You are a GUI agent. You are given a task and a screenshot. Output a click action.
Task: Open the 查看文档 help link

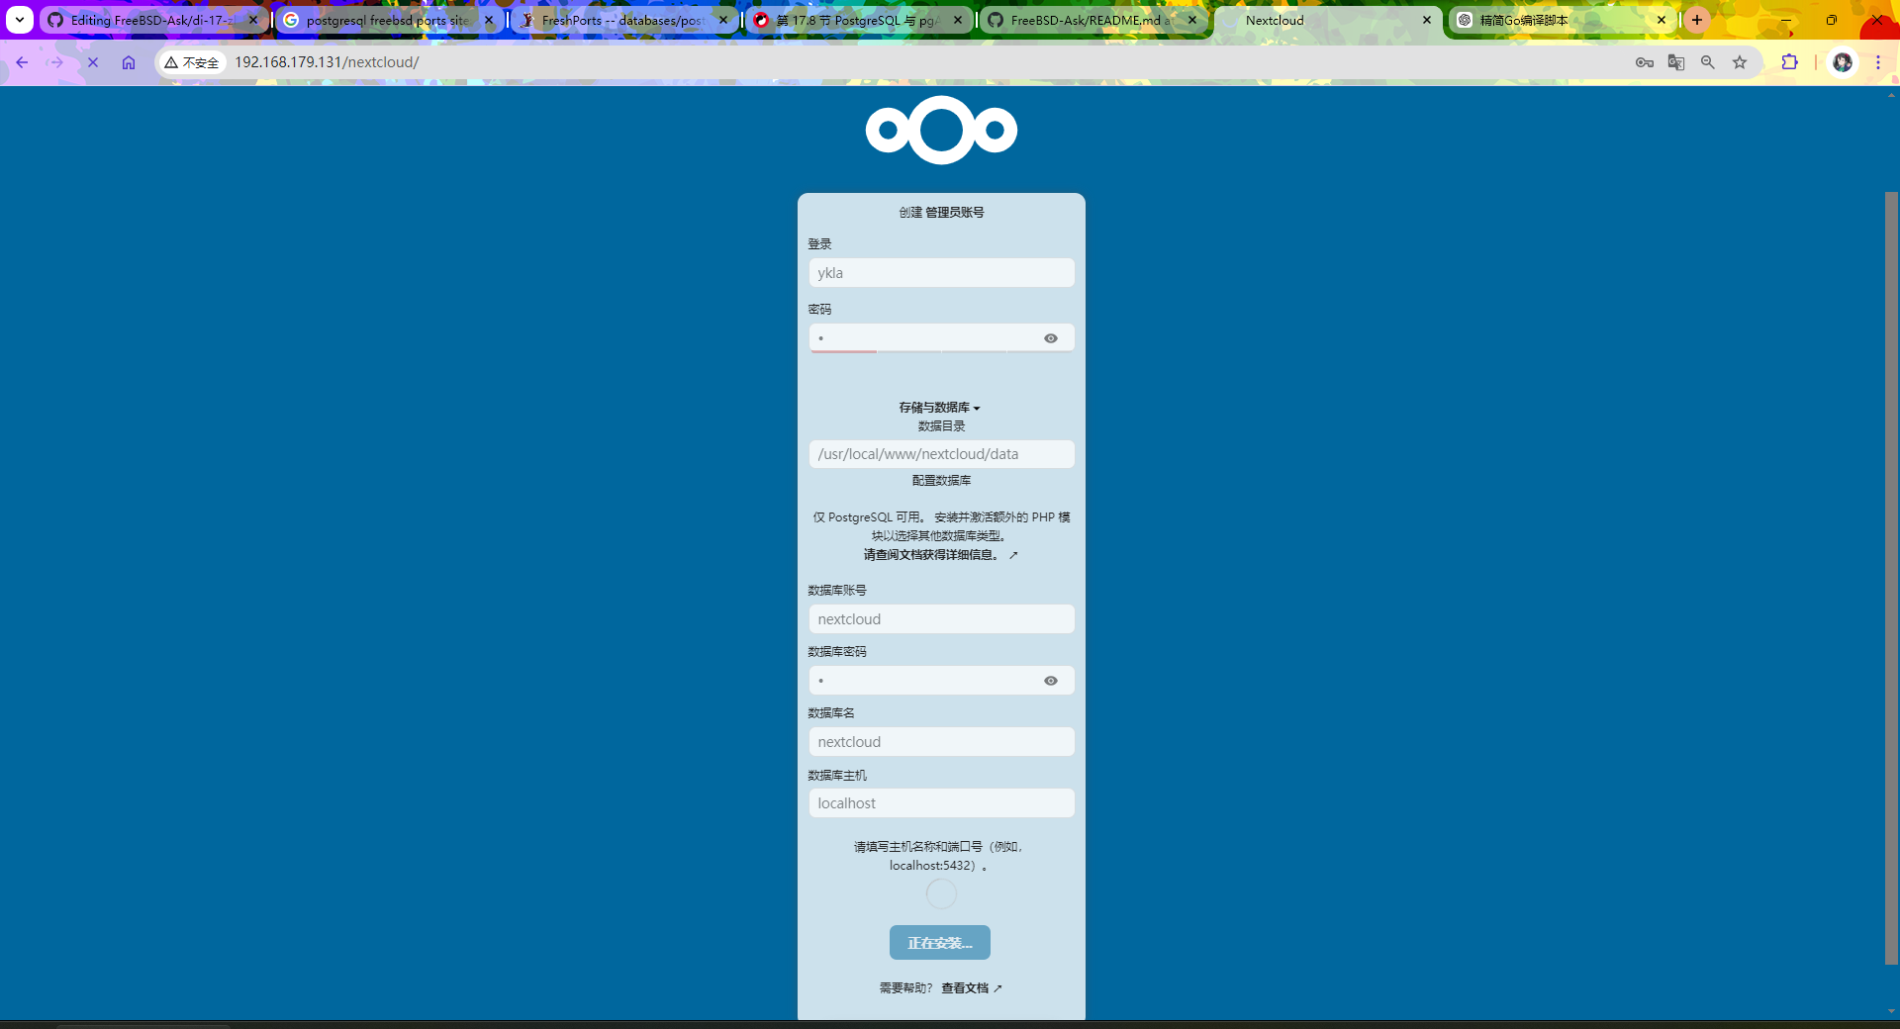[x=971, y=988]
